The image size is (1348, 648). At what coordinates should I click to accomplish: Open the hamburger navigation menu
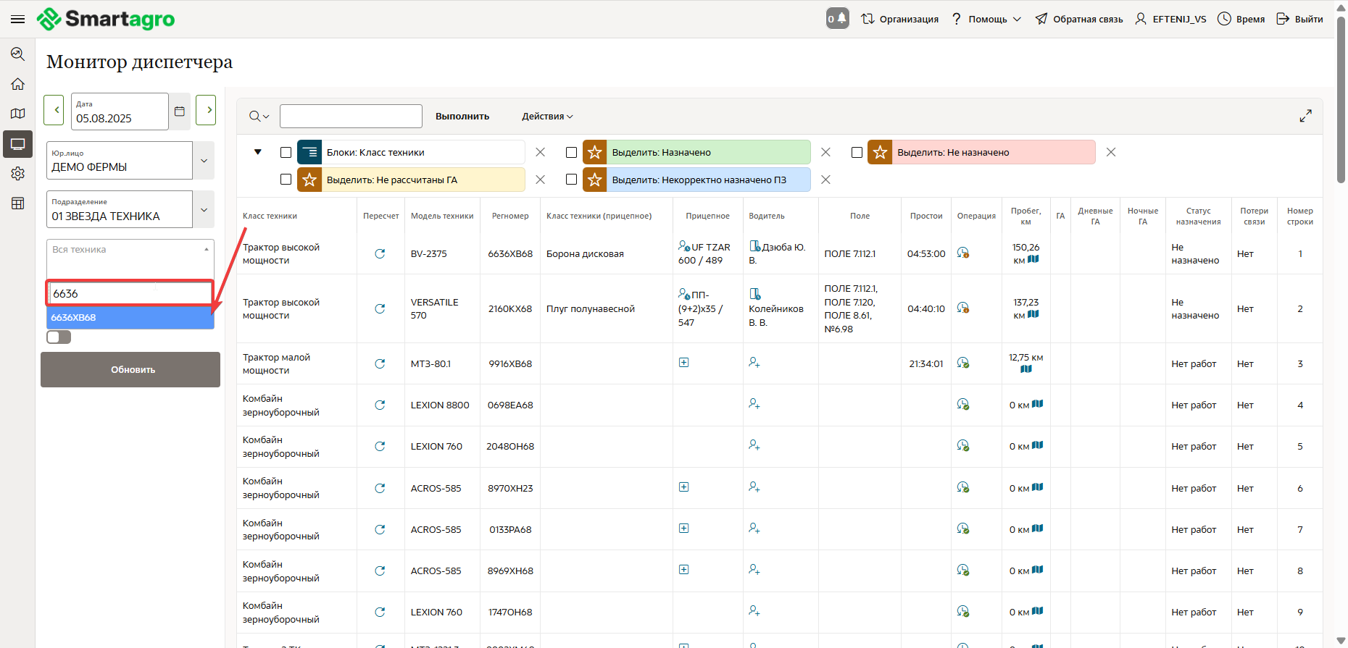(18, 19)
